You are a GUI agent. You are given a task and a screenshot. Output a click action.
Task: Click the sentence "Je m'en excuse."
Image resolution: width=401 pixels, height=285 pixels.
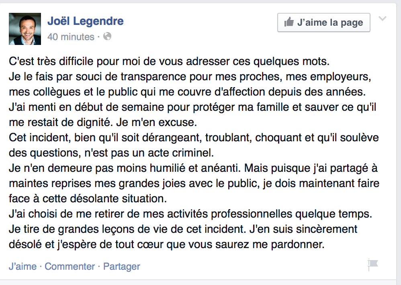point(156,122)
